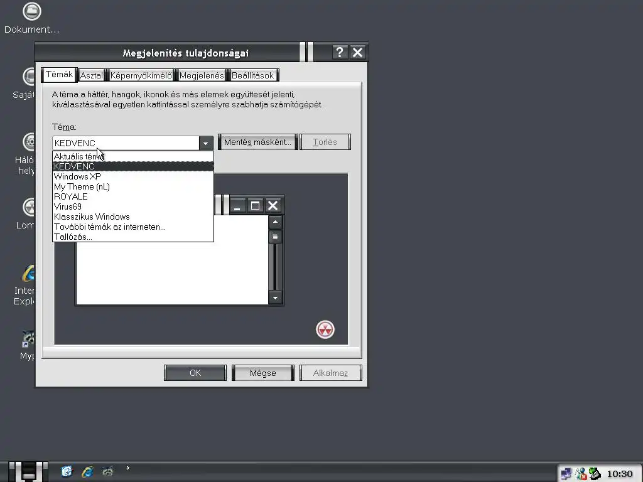Viewport: 643px width, 482px height.
Task: Choose ROYALE theme
Action: tap(133, 196)
